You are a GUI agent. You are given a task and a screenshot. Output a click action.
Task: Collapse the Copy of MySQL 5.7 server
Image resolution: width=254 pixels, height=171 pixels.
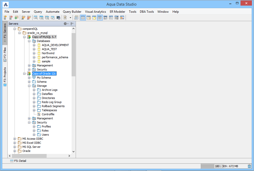pos(24,37)
